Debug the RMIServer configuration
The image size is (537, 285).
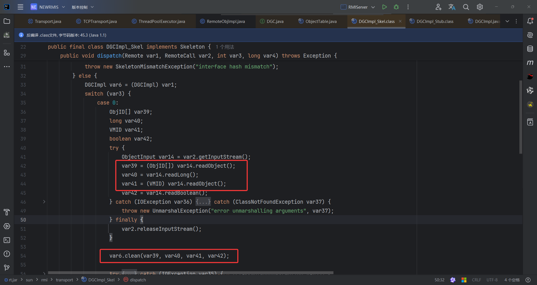pos(396,7)
